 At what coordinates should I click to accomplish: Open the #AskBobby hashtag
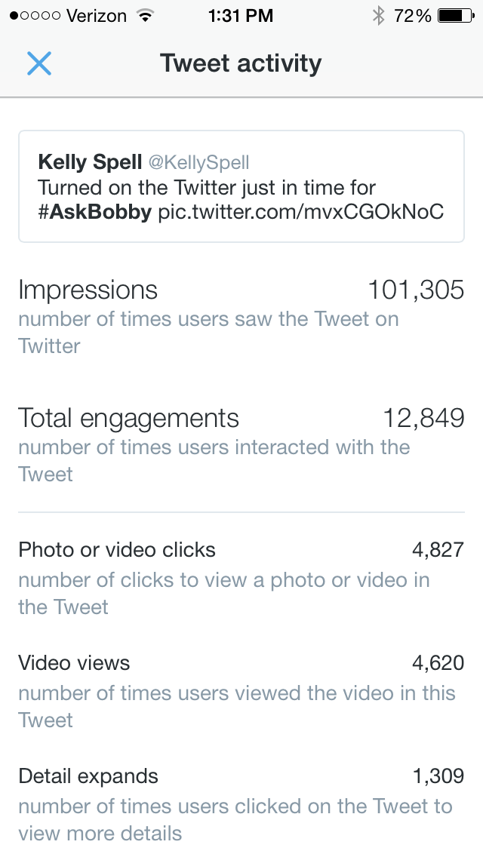[x=94, y=212]
